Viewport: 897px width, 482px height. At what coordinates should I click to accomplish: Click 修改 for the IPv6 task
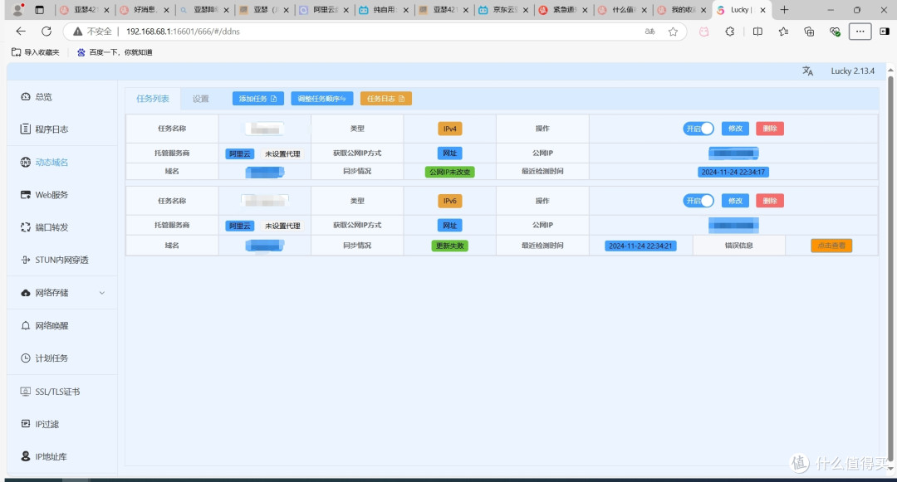(735, 201)
